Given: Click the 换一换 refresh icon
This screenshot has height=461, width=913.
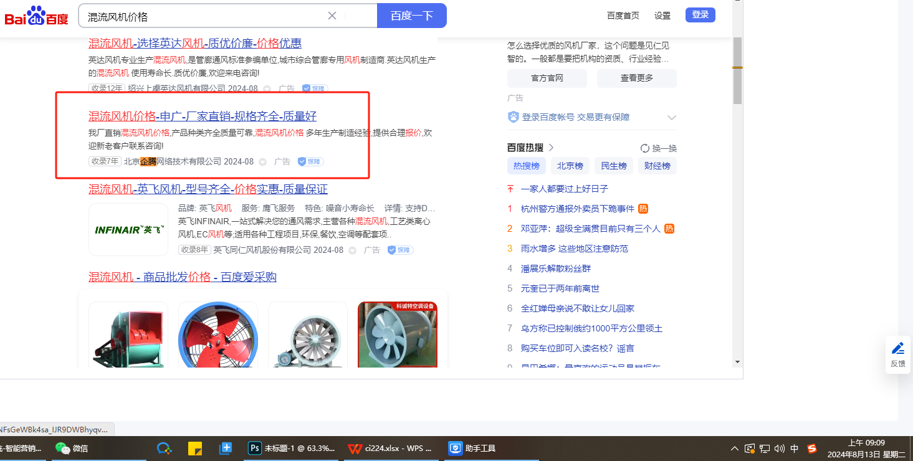Looking at the screenshot, I should coord(645,148).
